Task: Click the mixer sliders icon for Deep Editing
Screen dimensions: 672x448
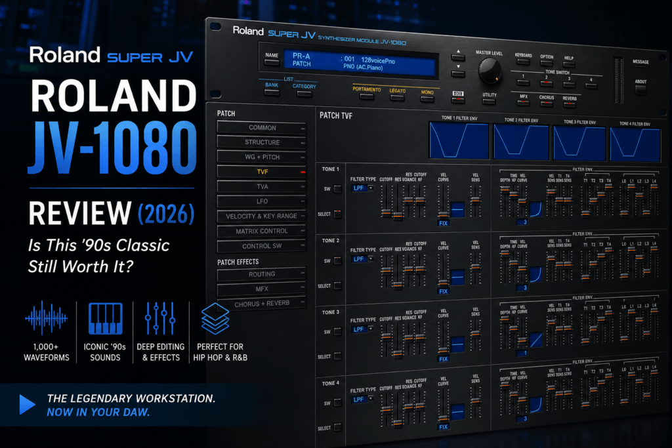Action: tap(160, 318)
